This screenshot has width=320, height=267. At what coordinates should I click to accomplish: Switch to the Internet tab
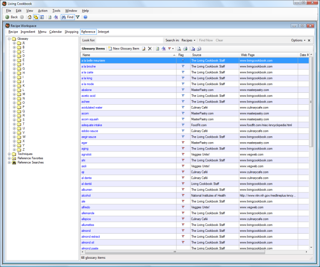click(x=103, y=32)
